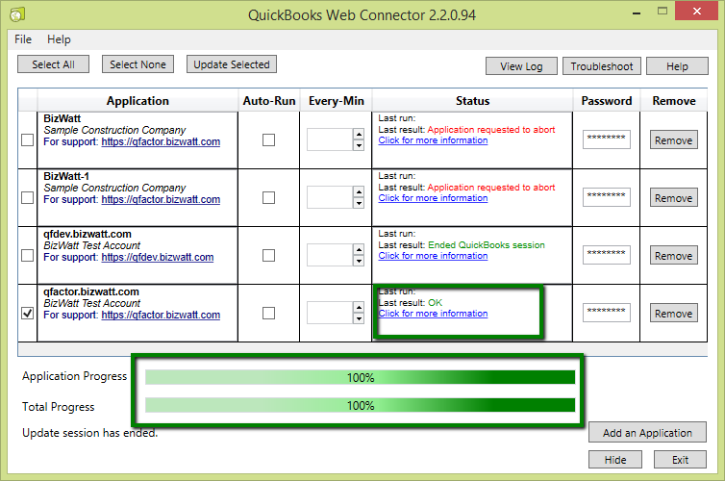Remove the BizWatt application
The image size is (725, 481).
tap(674, 140)
